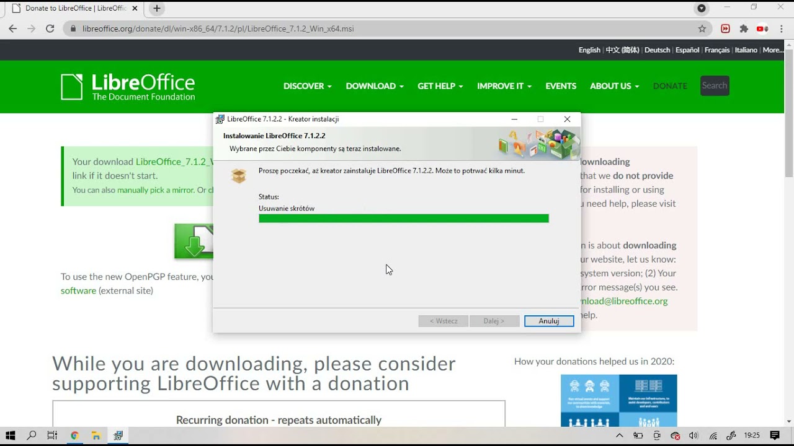Show more languages via More link
Viewport: 794px width, 446px height.
[772, 50]
